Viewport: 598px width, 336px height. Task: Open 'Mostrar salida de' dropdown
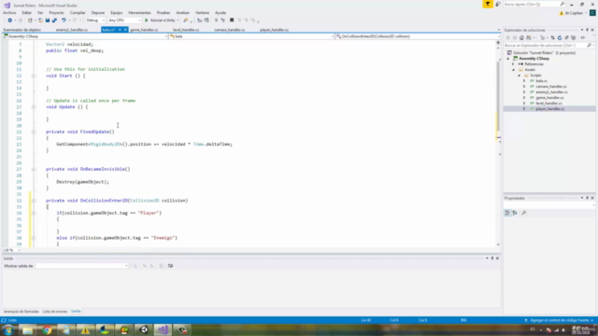pyautogui.click(x=82, y=266)
